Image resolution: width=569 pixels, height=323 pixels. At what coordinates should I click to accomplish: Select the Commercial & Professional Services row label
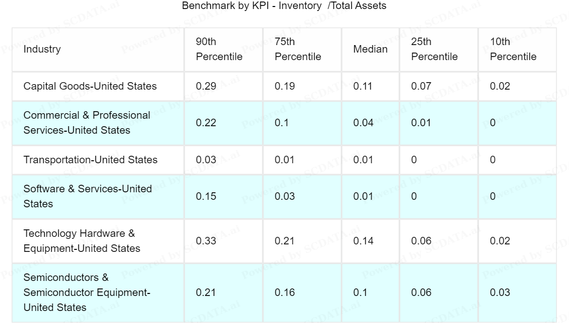click(87, 123)
